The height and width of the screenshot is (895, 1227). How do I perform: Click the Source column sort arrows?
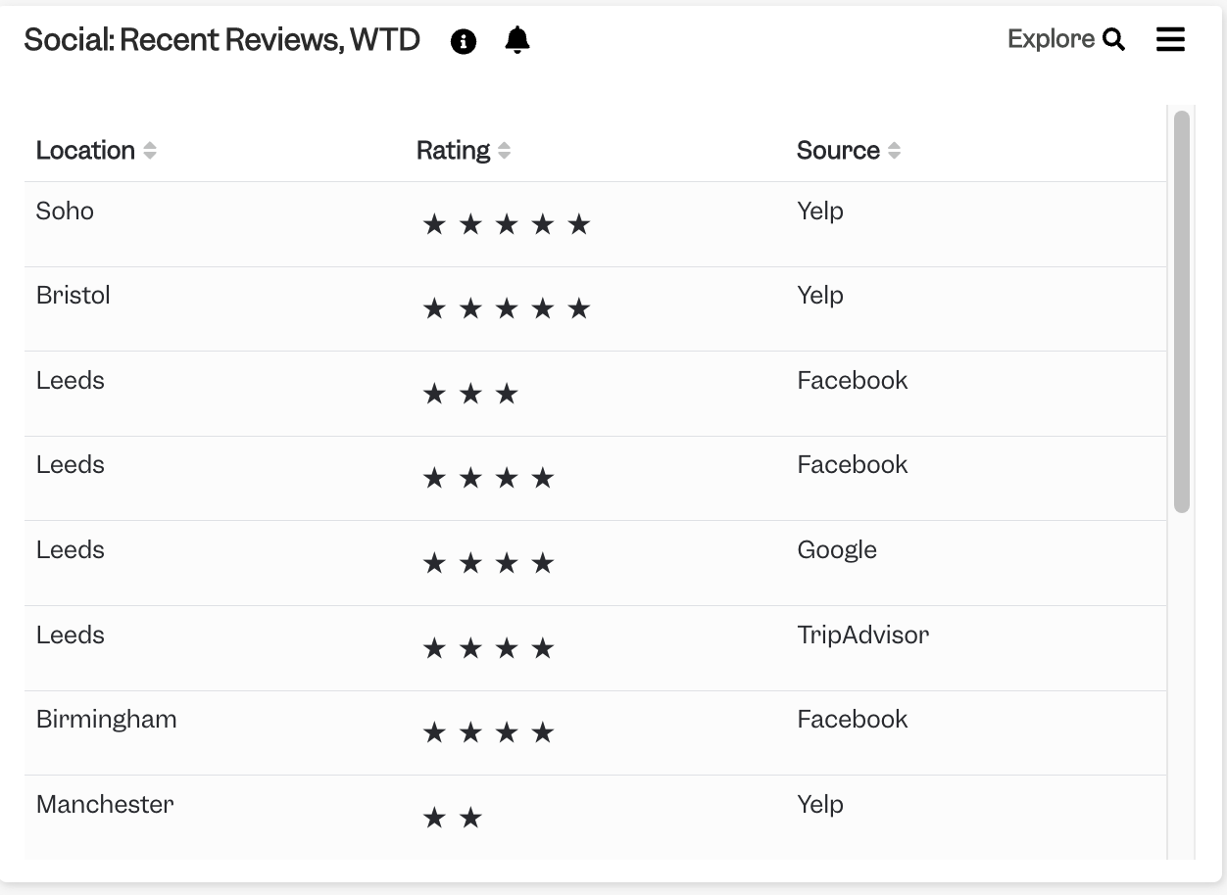click(894, 151)
